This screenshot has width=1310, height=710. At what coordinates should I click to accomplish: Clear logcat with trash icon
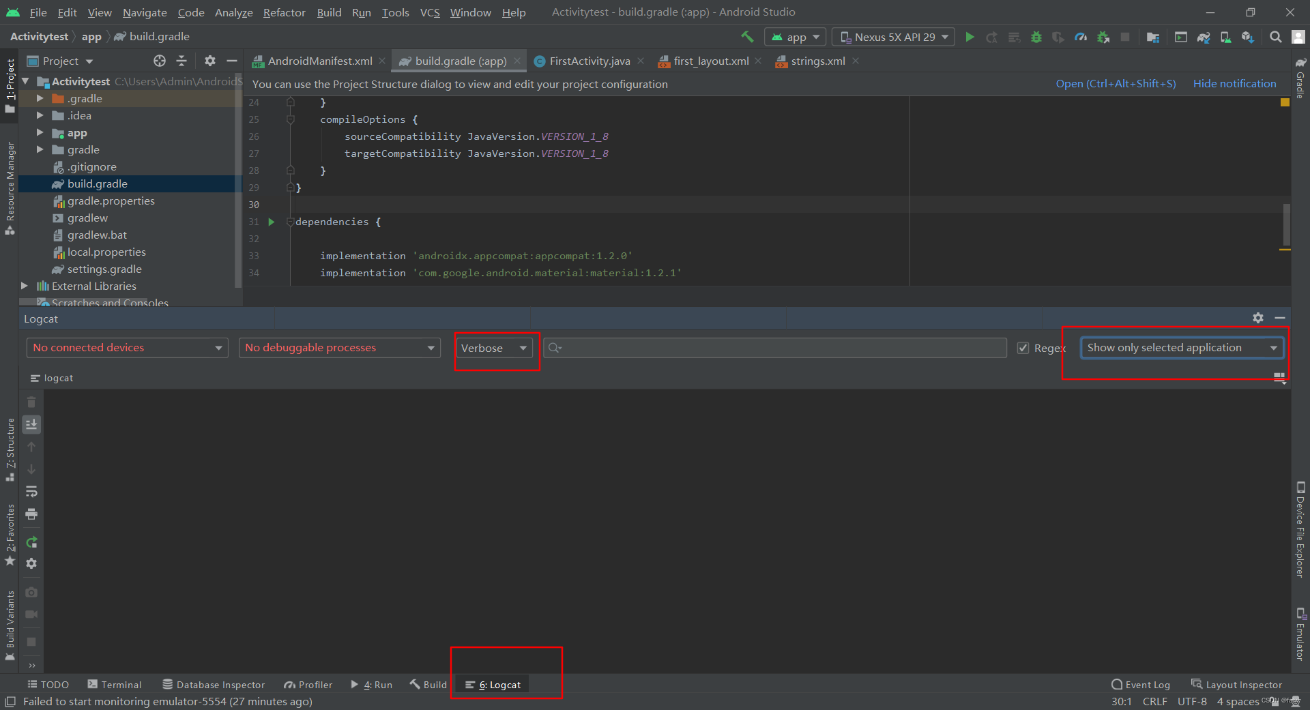point(31,402)
